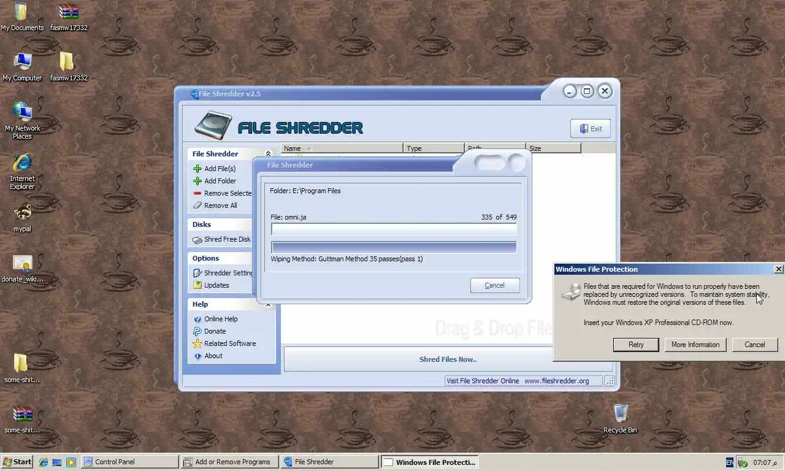Check for Updates in Options panel
Image resolution: width=785 pixels, height=471 pixels.
coord(211,285)
